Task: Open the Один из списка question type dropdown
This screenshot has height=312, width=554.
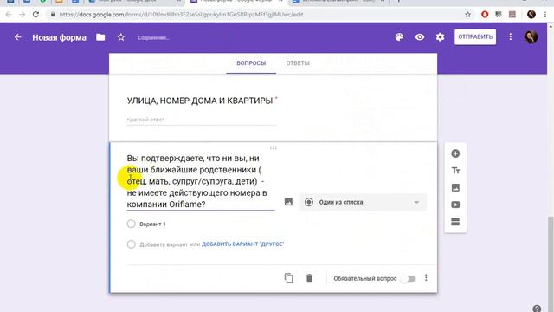Action: (x=363, y=202)
